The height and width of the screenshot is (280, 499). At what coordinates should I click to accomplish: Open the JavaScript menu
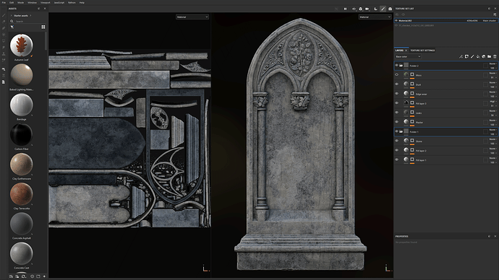[59, 3]
